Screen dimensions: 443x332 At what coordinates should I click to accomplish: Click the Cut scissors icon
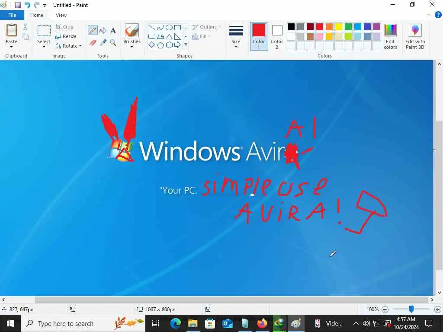(25, 27)
